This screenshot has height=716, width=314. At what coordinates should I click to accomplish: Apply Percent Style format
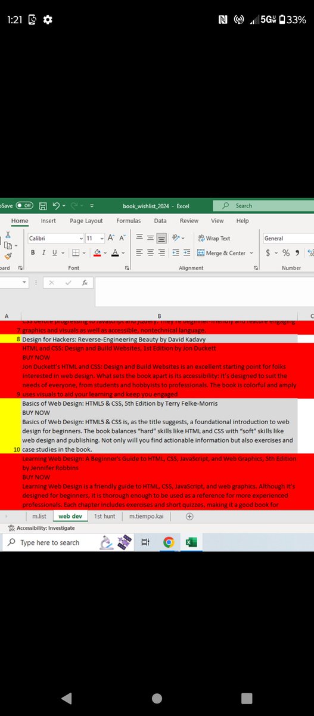click(x=286, y=253)
